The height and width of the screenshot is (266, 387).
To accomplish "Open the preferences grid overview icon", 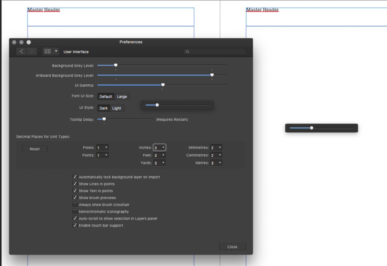I will (x=48, y=51).
